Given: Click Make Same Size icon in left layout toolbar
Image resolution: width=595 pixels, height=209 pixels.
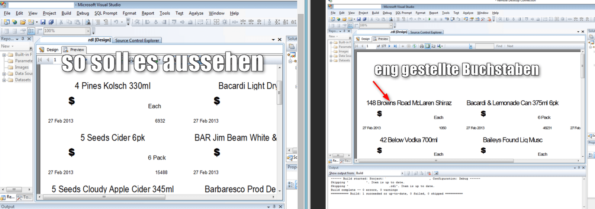Looking at the screenshot, I should (216, 22).
